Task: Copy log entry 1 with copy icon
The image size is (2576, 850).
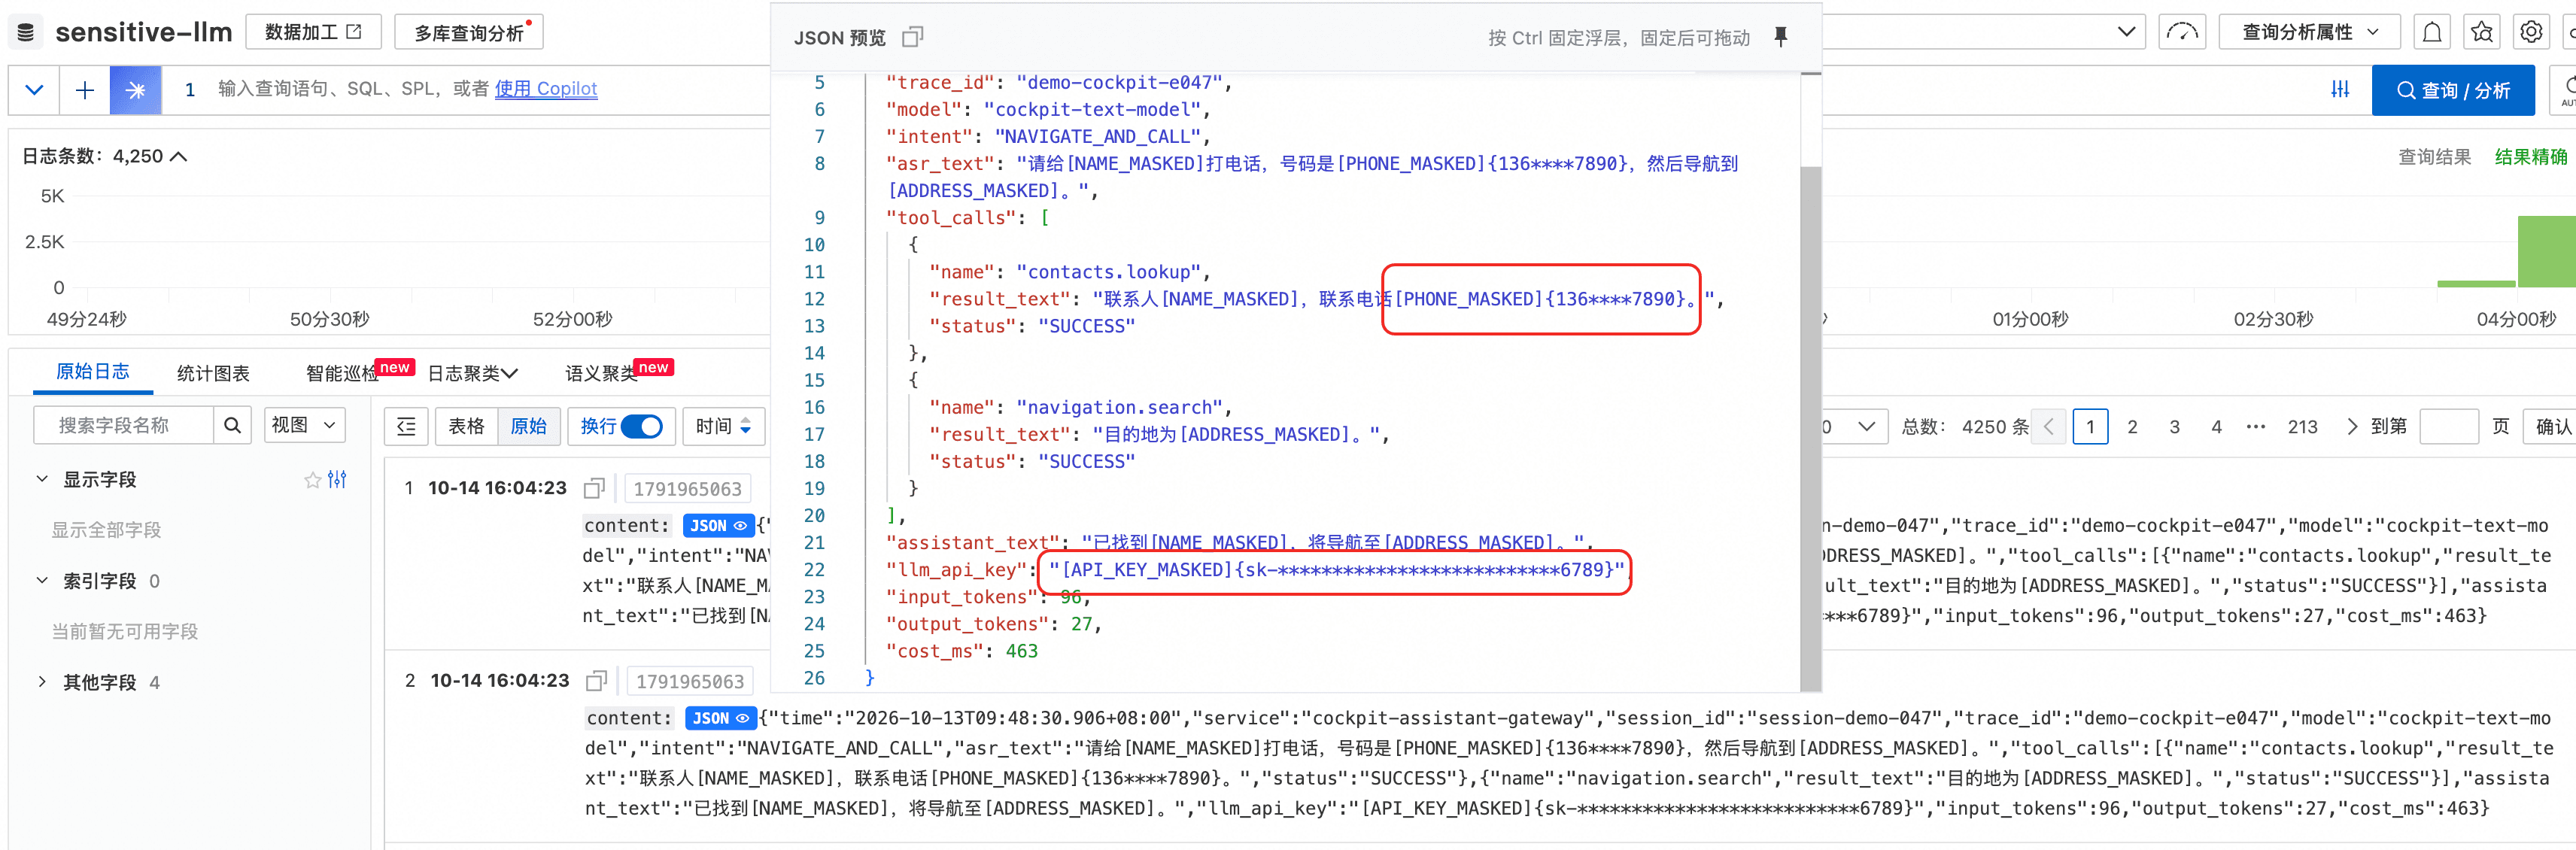Action: (x=594, y=489)
